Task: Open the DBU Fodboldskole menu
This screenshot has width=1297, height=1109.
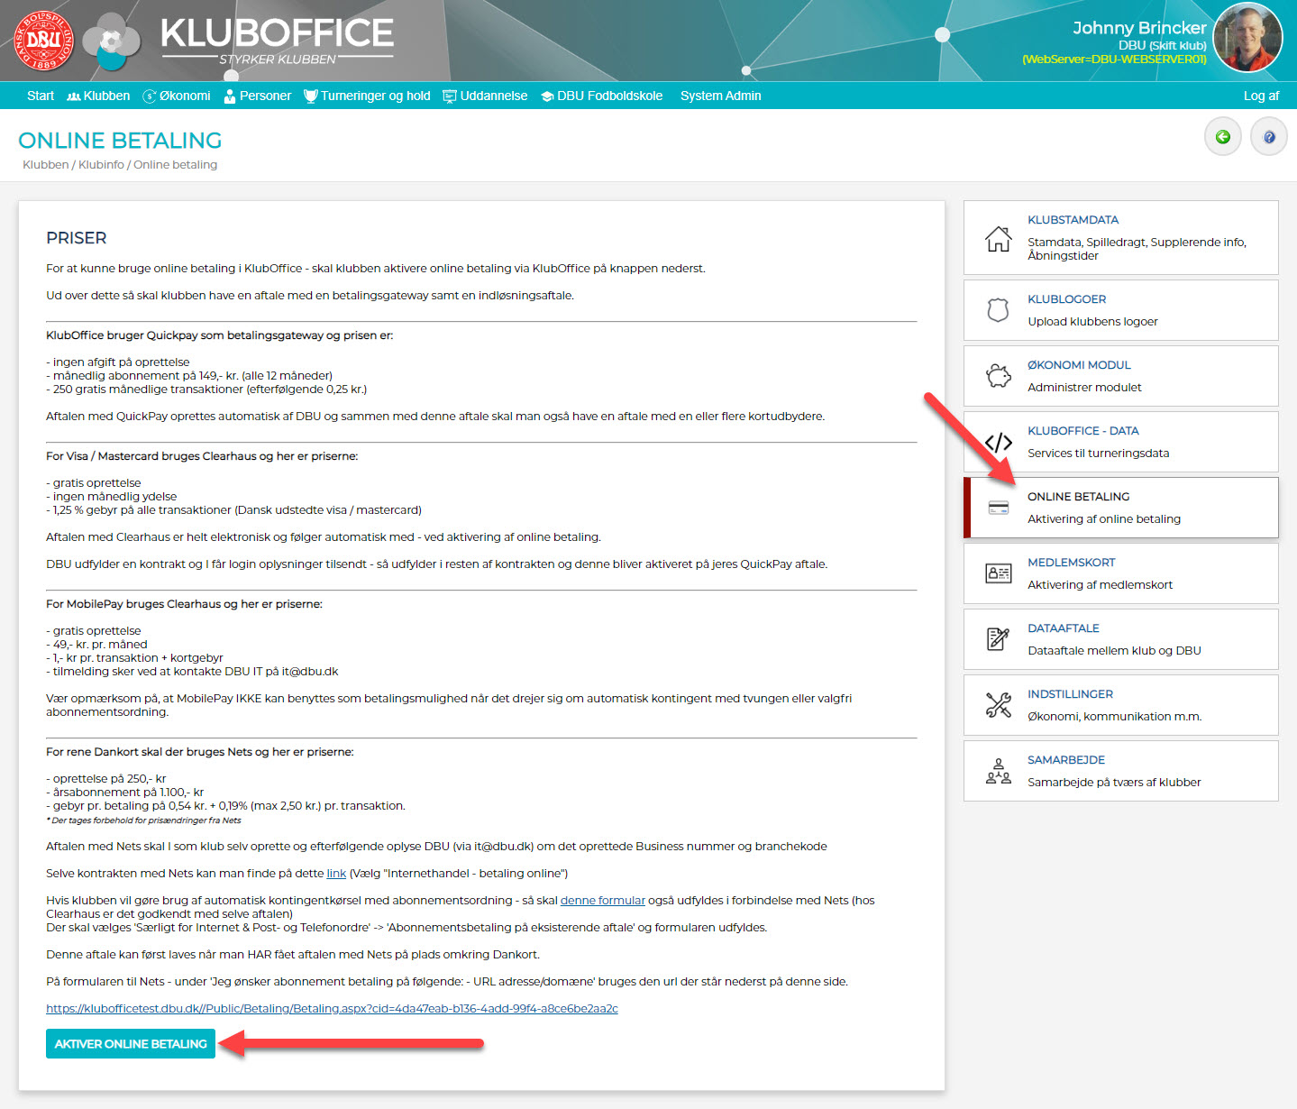Action: (601, 96)
